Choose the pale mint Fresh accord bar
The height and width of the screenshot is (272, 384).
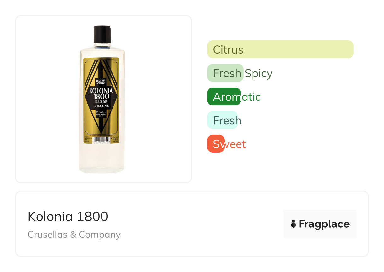(222, 120)
